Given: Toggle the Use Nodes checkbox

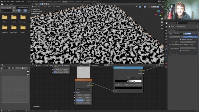Looking at the screenshot, I should tap(63, 65).
